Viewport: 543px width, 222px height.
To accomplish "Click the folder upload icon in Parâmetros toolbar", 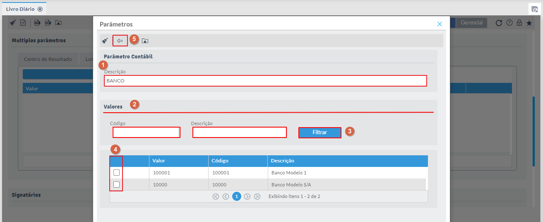I will click(145, 41).
